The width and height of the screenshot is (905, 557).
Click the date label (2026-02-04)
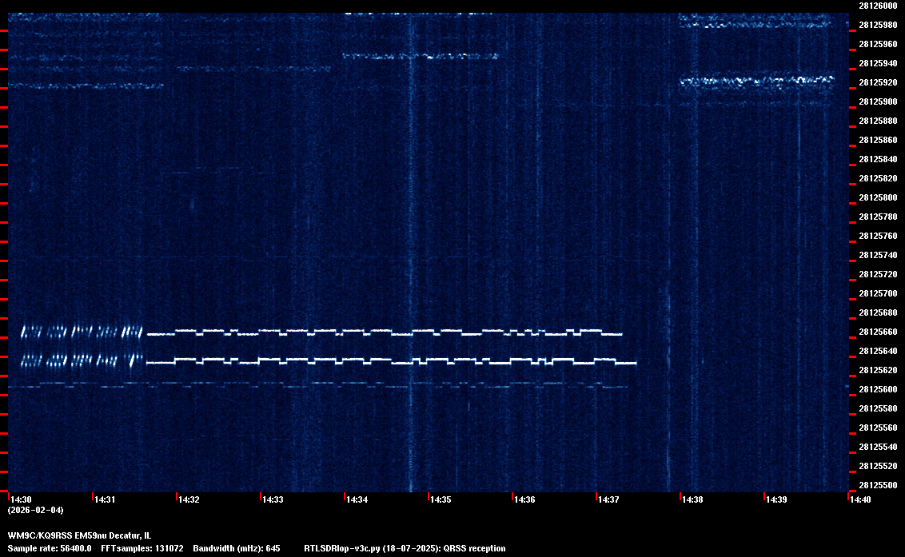(35, 510)
